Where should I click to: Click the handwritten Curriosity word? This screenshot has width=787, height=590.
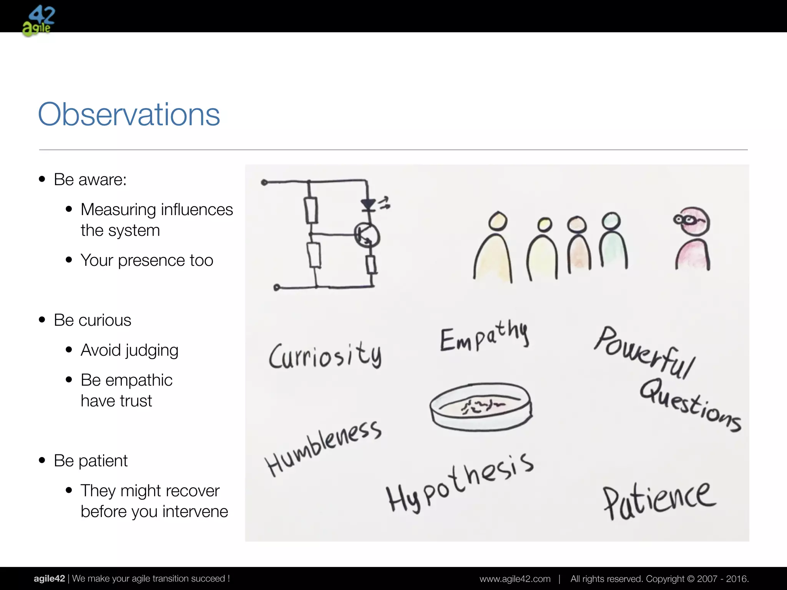325,355
